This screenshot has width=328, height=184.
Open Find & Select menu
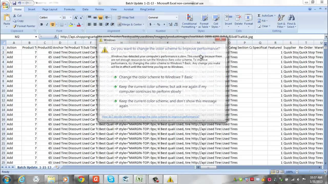291,21
